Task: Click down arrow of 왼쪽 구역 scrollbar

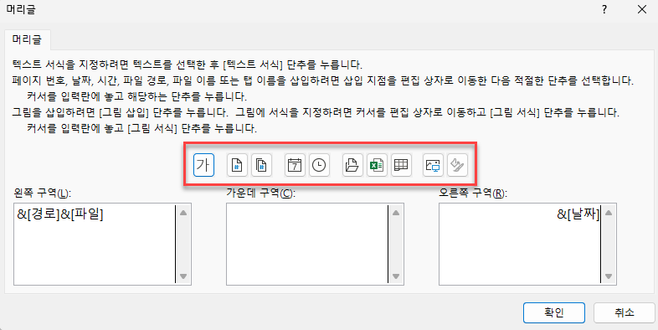Action: click(x=183, y=276)
